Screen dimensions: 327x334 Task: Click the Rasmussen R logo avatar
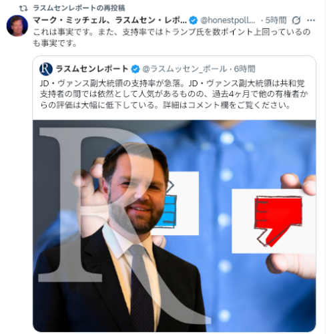(x=46, y=69)
